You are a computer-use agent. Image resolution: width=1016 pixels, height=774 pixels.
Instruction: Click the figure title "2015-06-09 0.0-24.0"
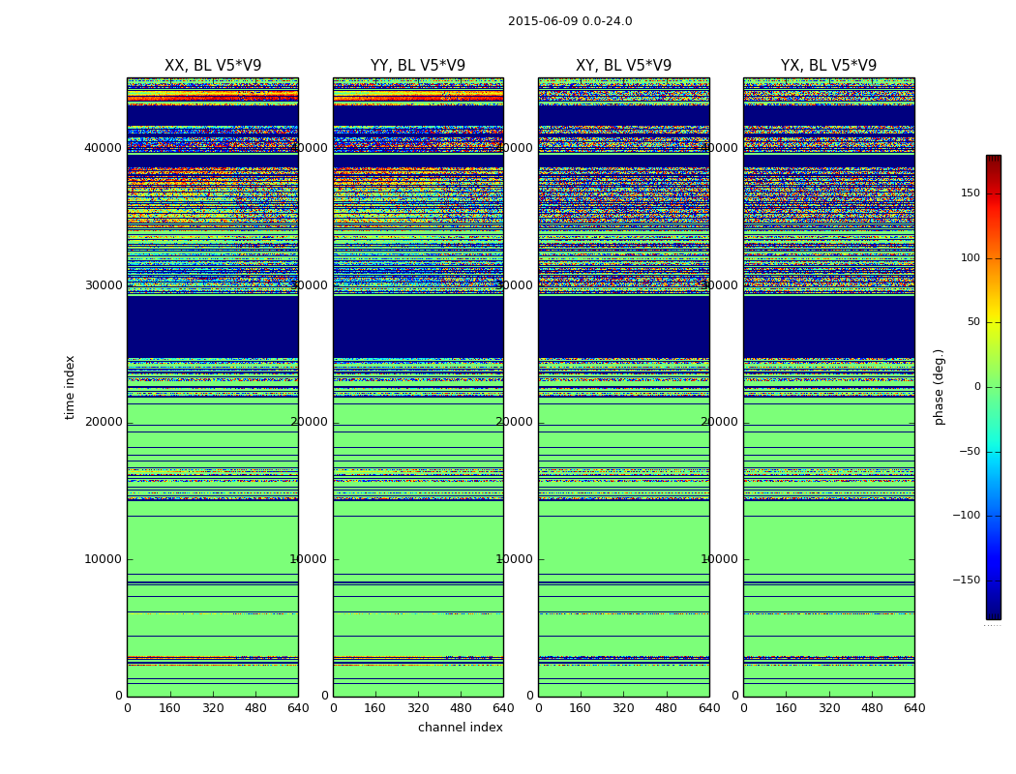tap(570, 21)
